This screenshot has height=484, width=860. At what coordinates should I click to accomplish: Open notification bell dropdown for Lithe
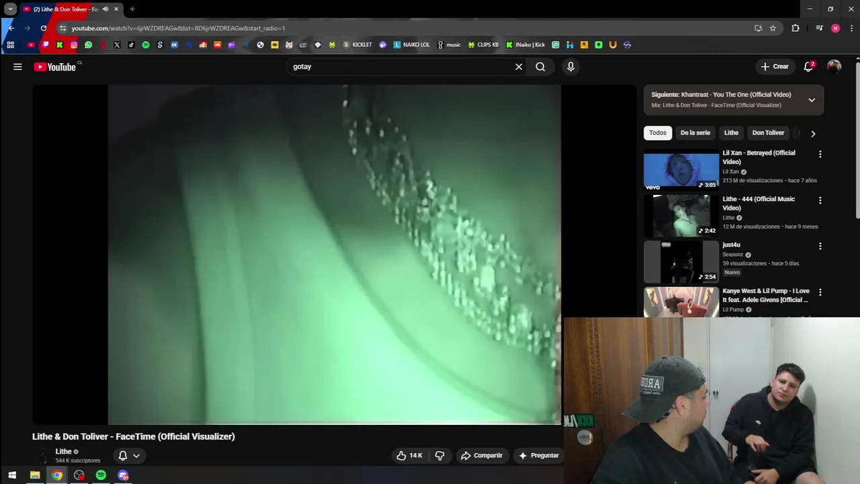(x=129, y=455)
